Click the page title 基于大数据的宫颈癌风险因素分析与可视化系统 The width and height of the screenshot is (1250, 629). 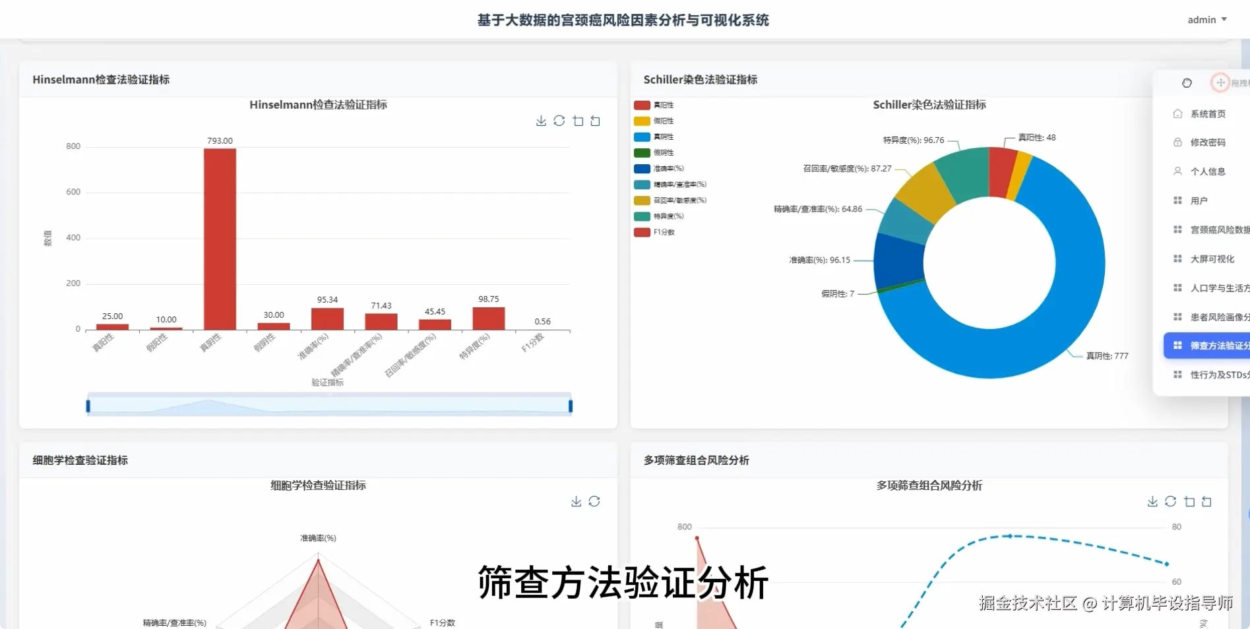point(623,20)
